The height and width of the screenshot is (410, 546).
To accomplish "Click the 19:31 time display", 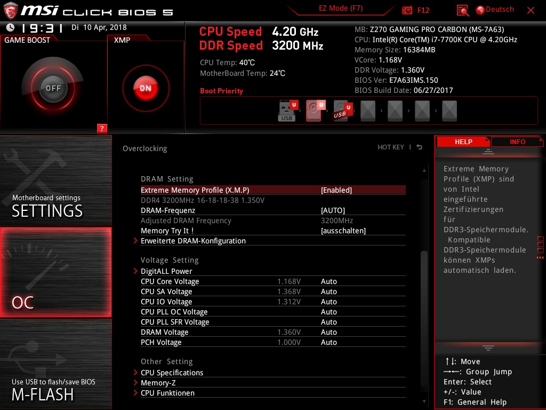I will [42, 28].
